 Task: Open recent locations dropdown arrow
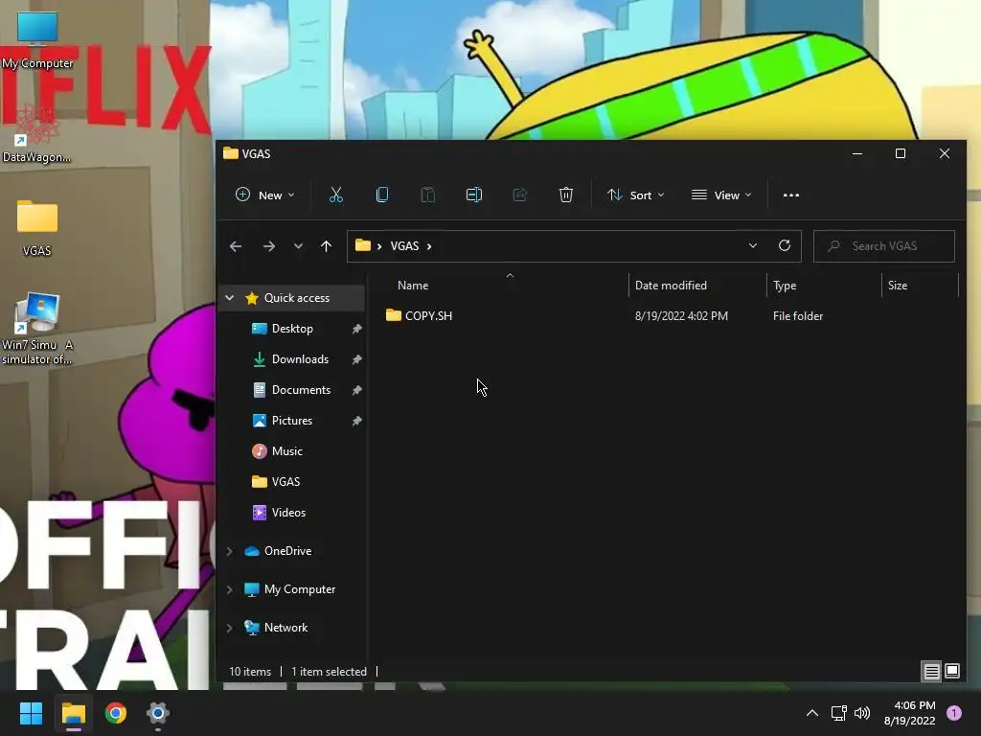(x=299, y=246)
